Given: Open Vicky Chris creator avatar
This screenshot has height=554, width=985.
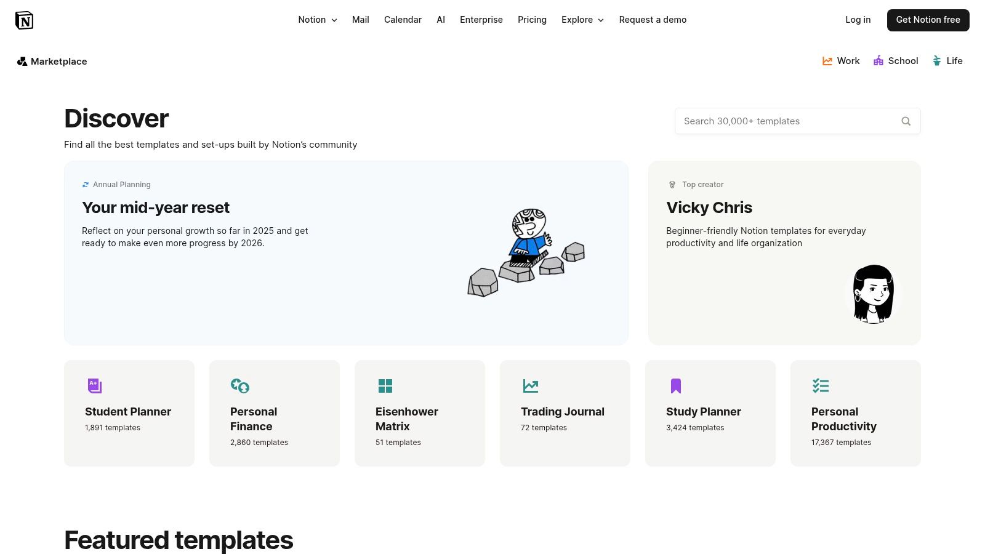Looking at the screenshot, I should pyautogui.click(x=873, y=294).
